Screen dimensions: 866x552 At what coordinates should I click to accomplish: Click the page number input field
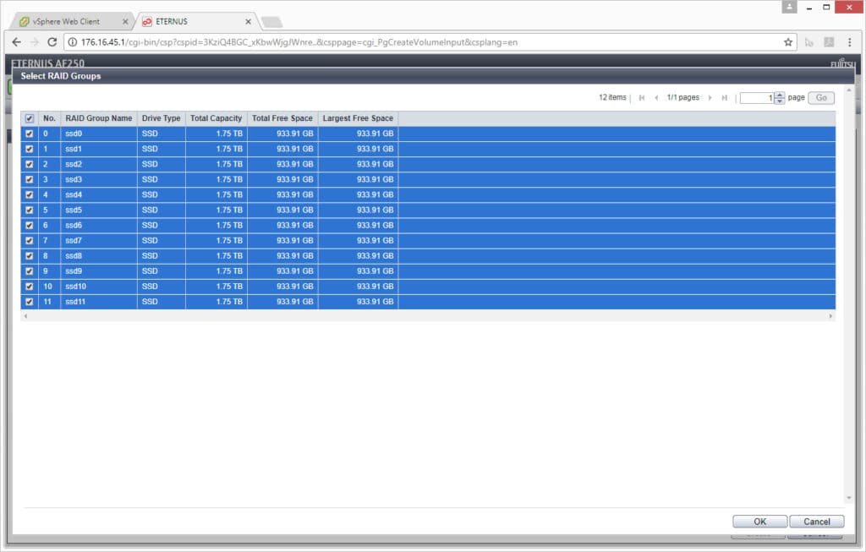tap(757, 98)
